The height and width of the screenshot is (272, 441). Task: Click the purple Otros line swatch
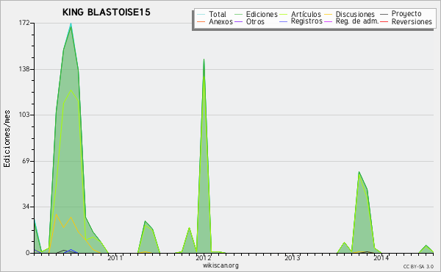tap(238, 21)
